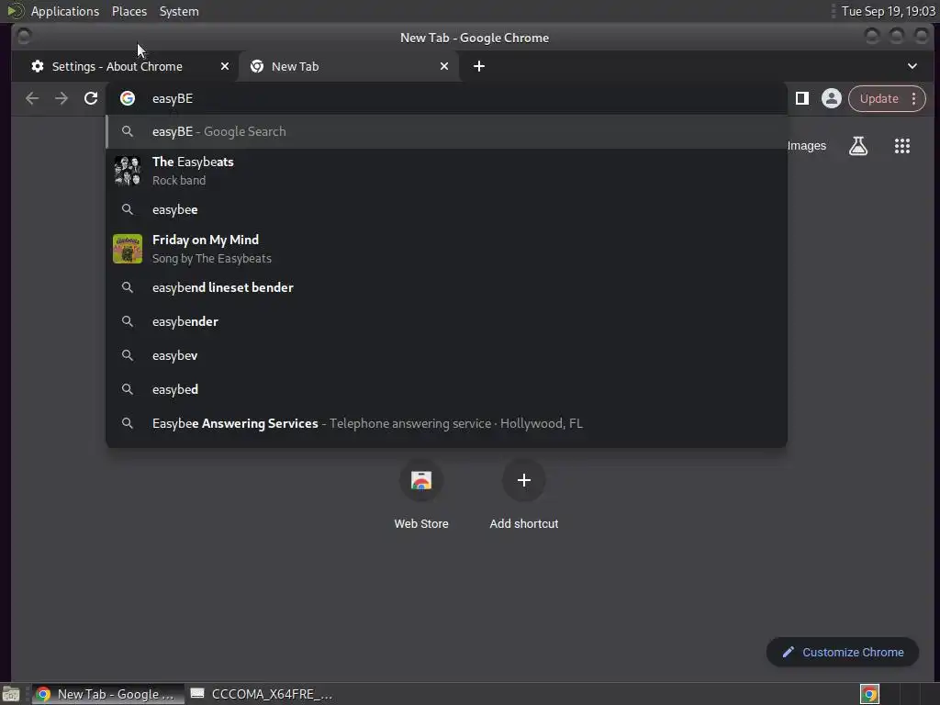This screenshot has height=705, width=940.
Task: Open the System menu
Action: click(179, 11)
